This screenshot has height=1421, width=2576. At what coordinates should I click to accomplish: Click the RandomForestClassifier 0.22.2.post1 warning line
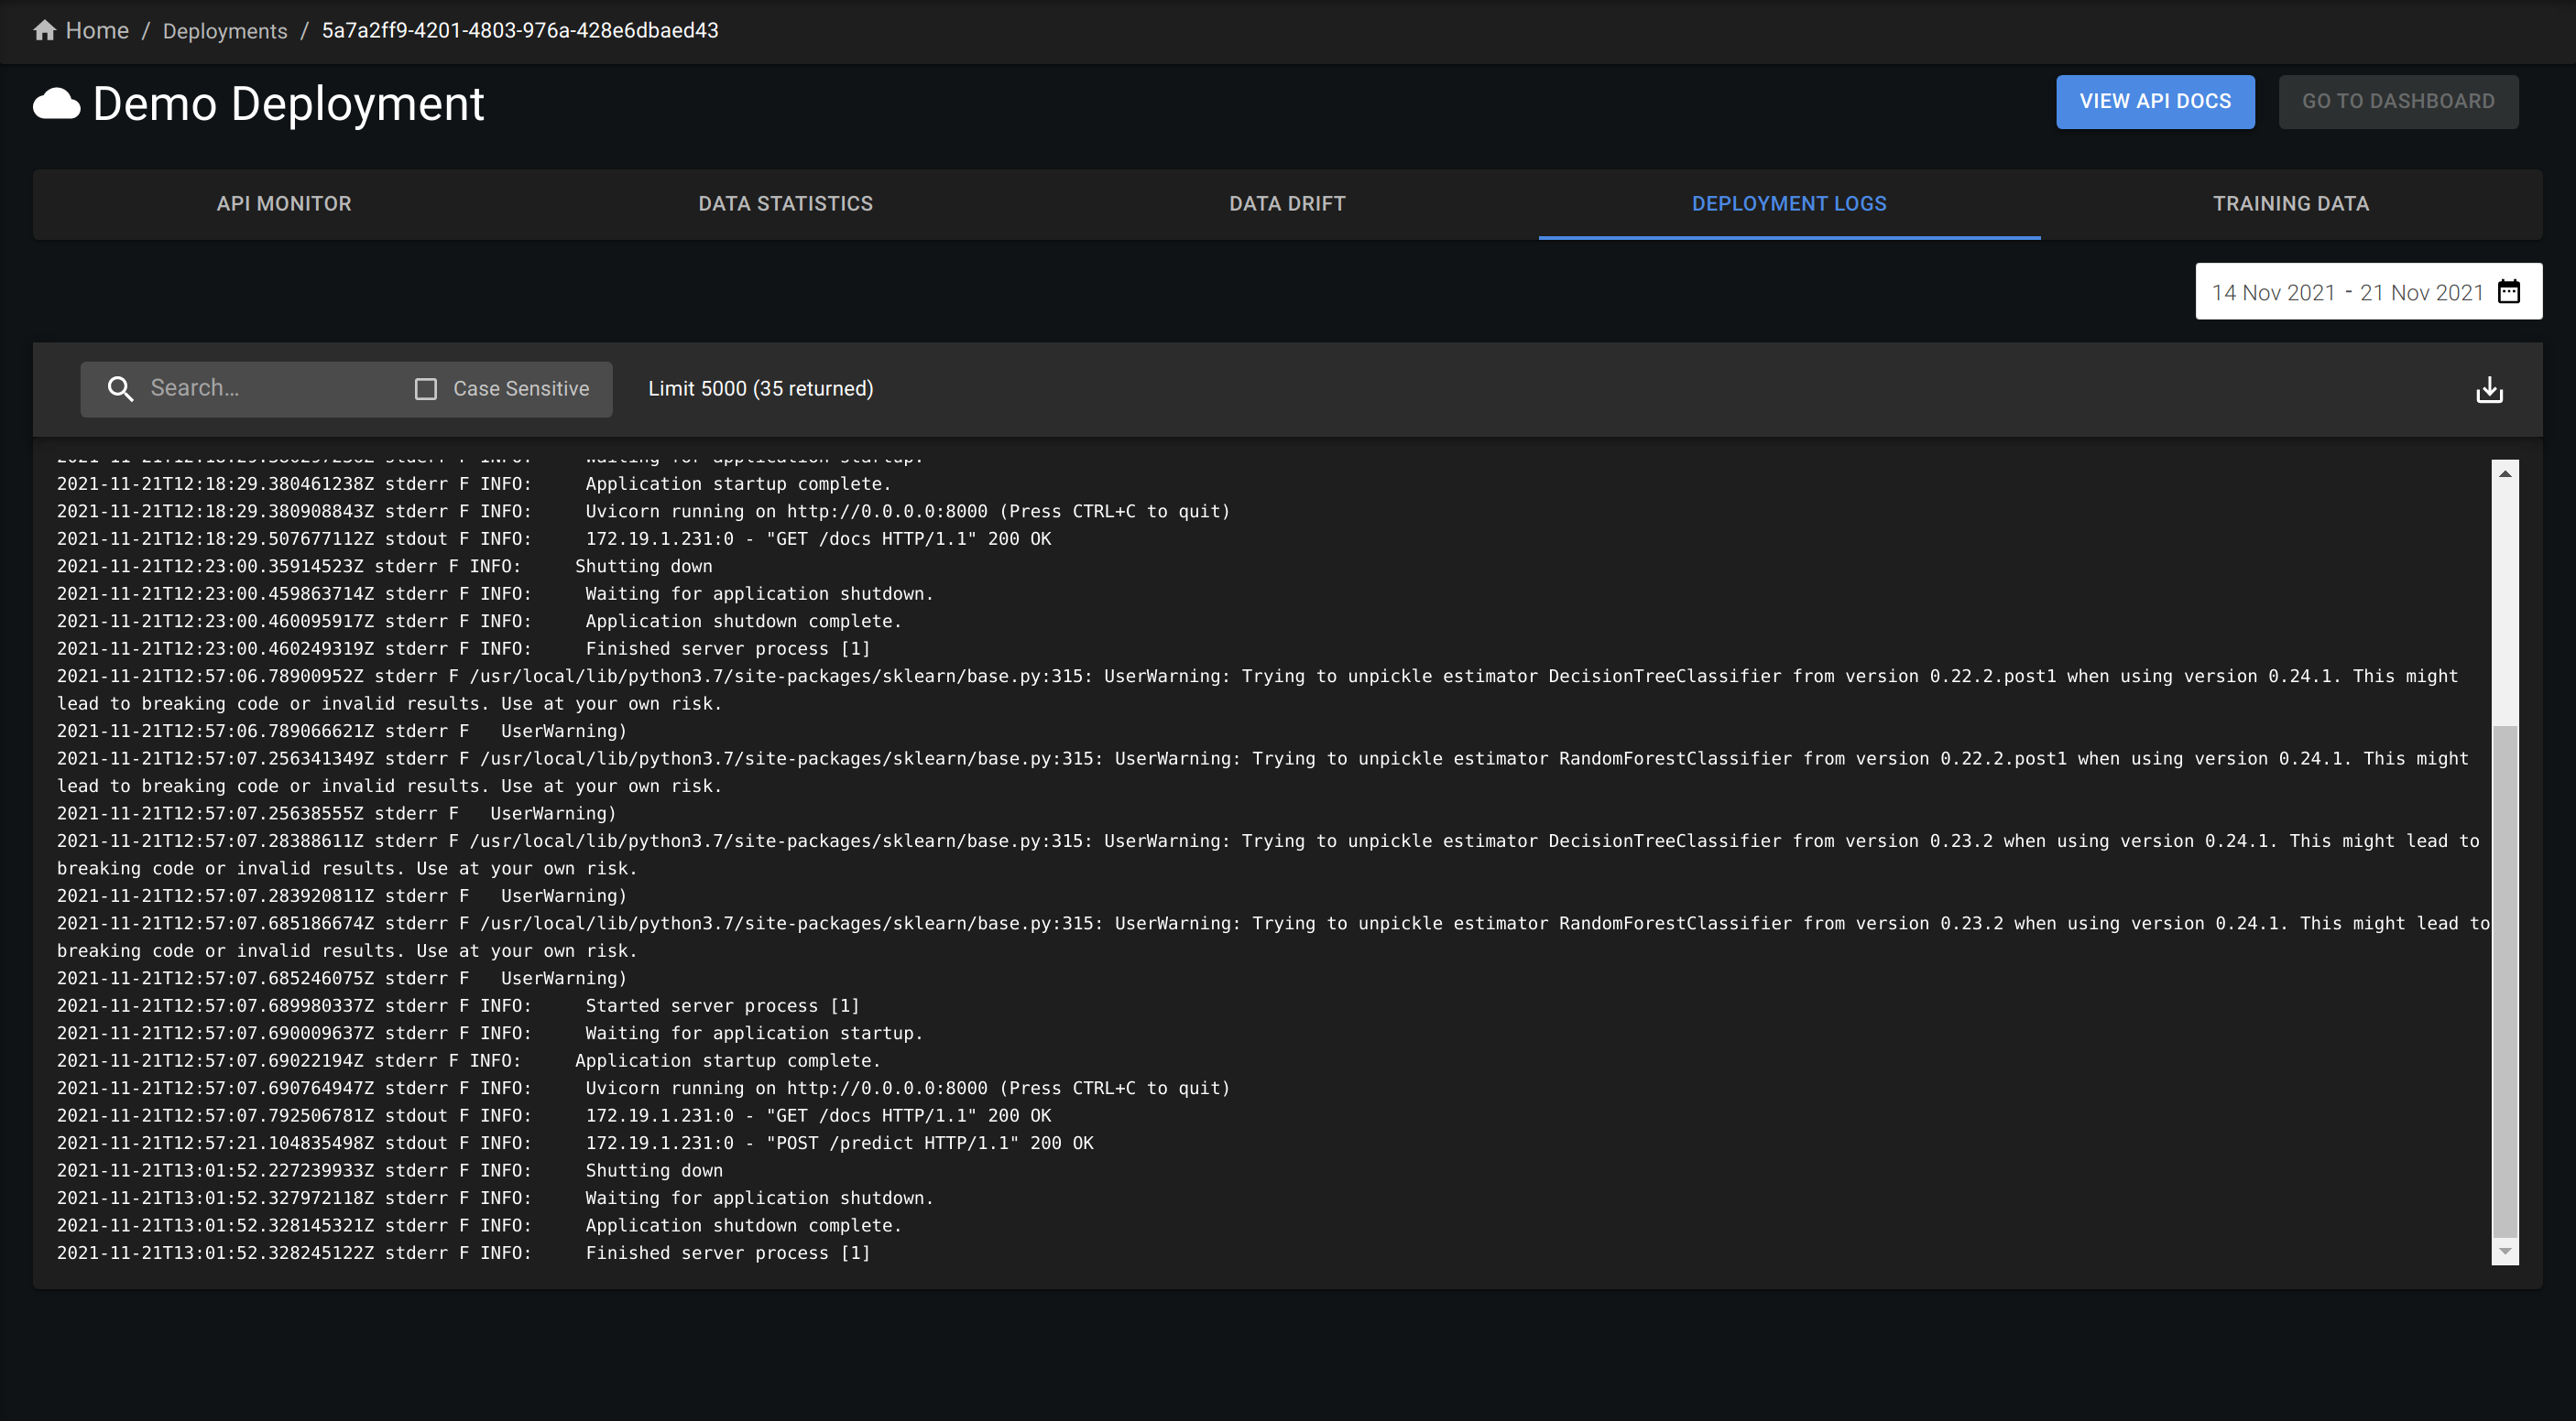1263,773
